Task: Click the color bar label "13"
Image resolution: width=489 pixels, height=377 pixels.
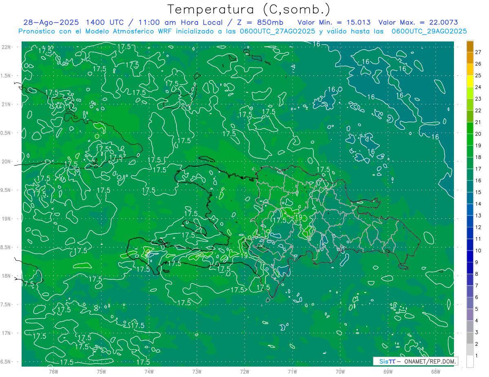Action: click(x=478, y=216)
